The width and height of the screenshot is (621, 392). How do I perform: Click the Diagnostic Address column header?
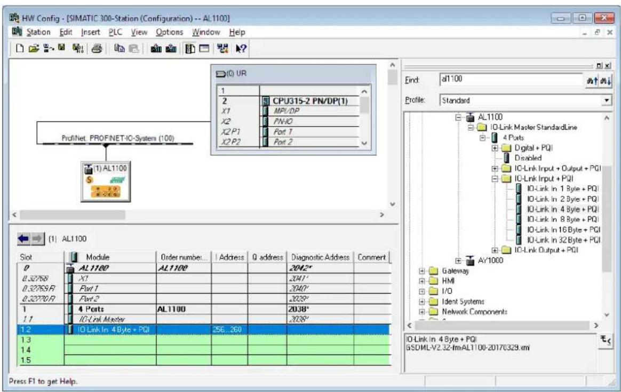(320, 257)
